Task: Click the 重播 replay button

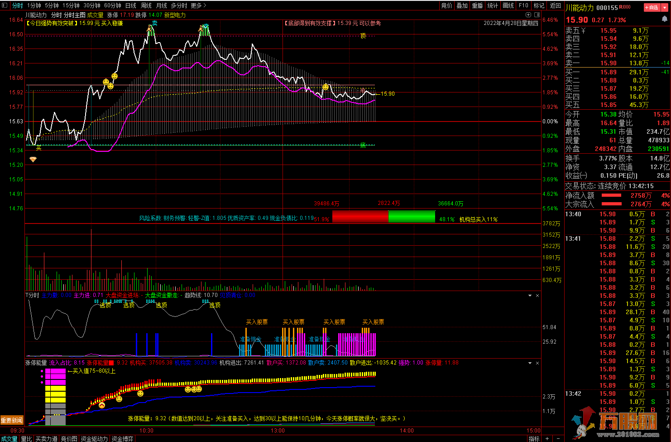Action: coord(477,5)
